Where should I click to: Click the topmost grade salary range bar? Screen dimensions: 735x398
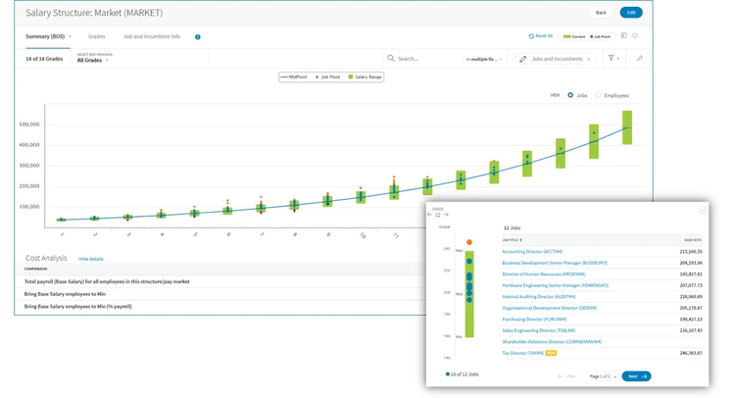[627, 127]
